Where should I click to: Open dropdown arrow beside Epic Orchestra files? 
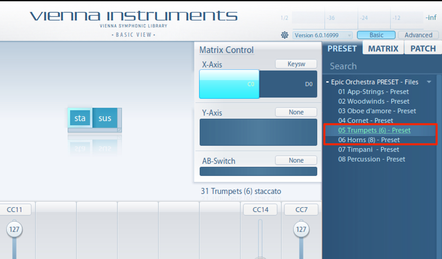(x=429, y=82)
